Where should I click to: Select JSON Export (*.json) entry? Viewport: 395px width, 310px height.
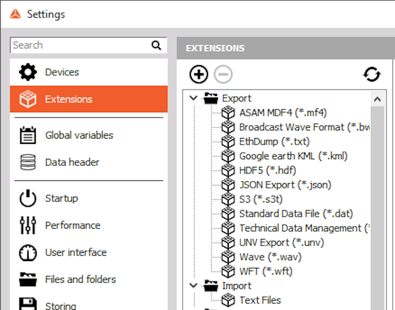(285, 185)
